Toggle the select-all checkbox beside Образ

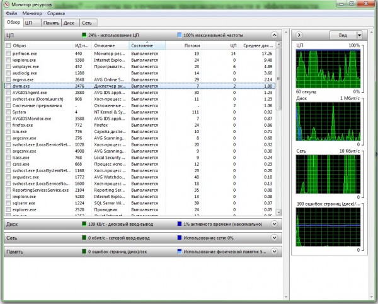click(x=8, y=45)
